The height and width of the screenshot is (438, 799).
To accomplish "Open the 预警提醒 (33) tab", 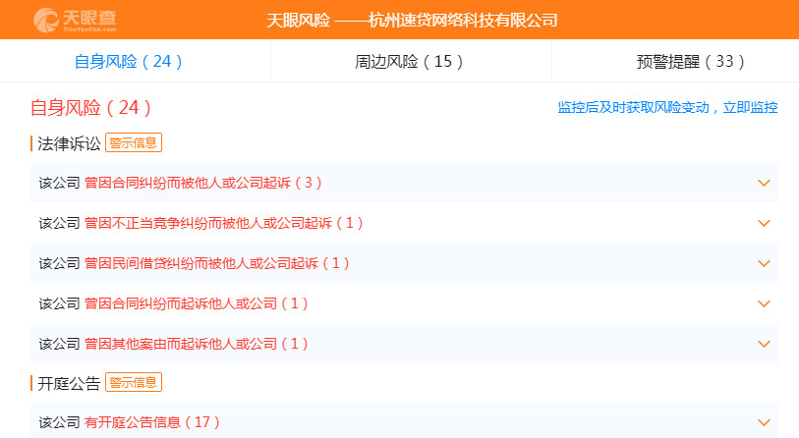I will (691, 62).
